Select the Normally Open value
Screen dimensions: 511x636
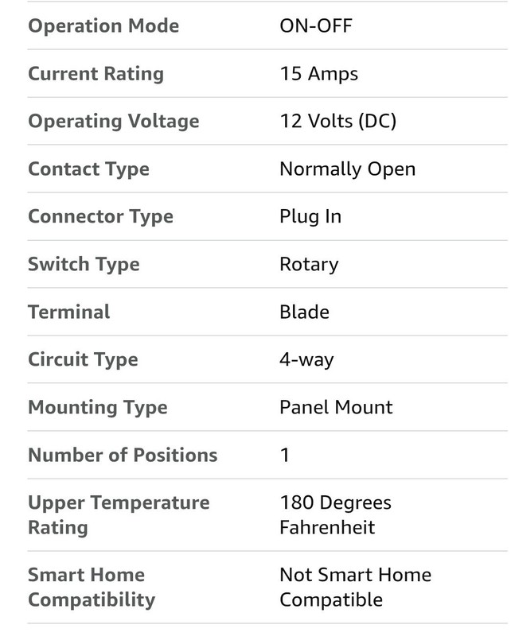(348, 169)
